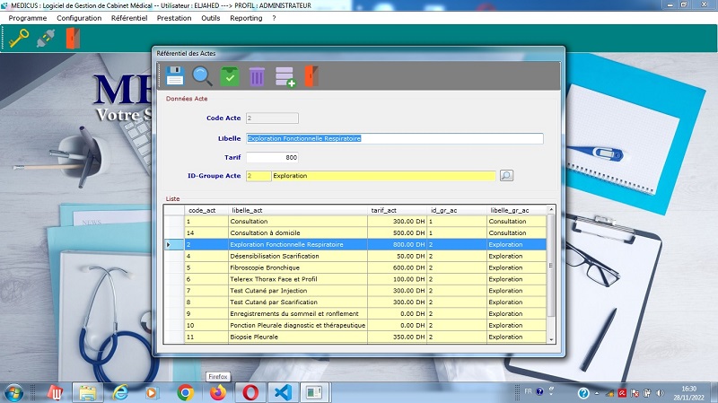Launch Opera browser from taskbar
Image resolution: width=718 pixels, height=403 pixels.
pos(250,393)
